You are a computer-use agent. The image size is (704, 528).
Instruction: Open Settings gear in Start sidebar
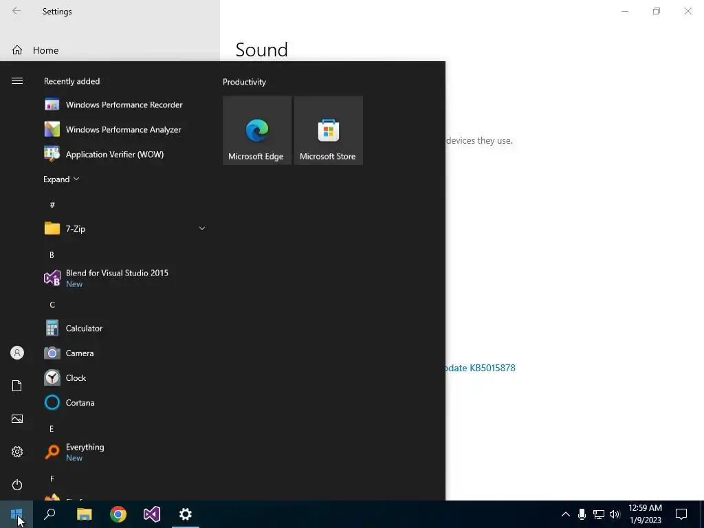tap(17, 452)
